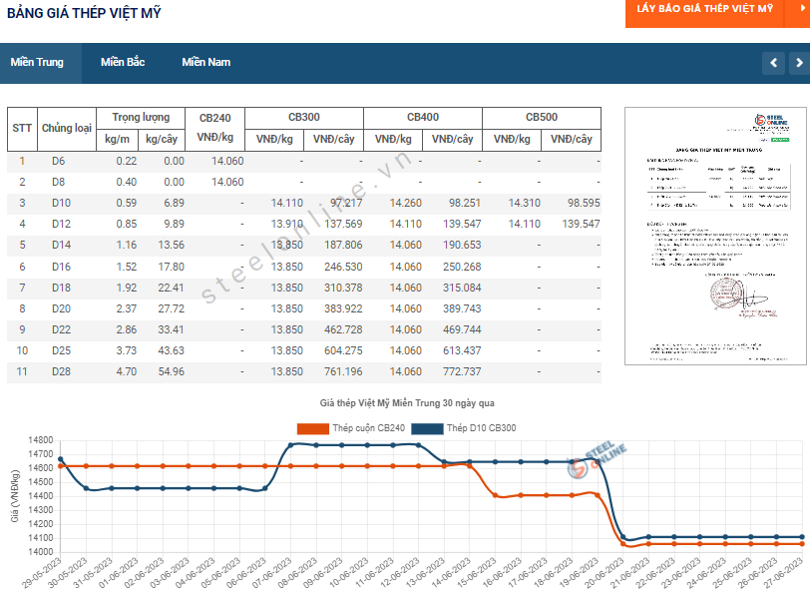Select the D10 row label
The image size is (810, 596).
pyautogui.click(x=61, y=203)
